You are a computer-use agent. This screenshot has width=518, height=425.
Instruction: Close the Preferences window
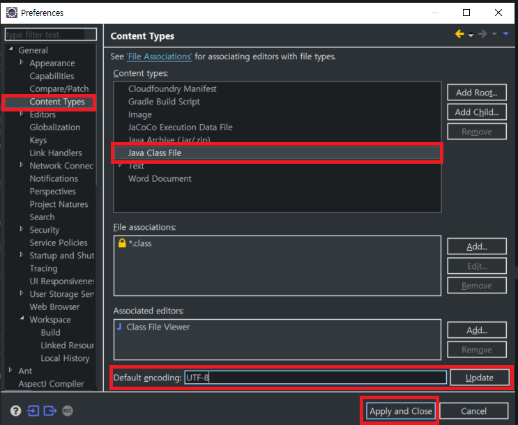click(x=498, y=13)
